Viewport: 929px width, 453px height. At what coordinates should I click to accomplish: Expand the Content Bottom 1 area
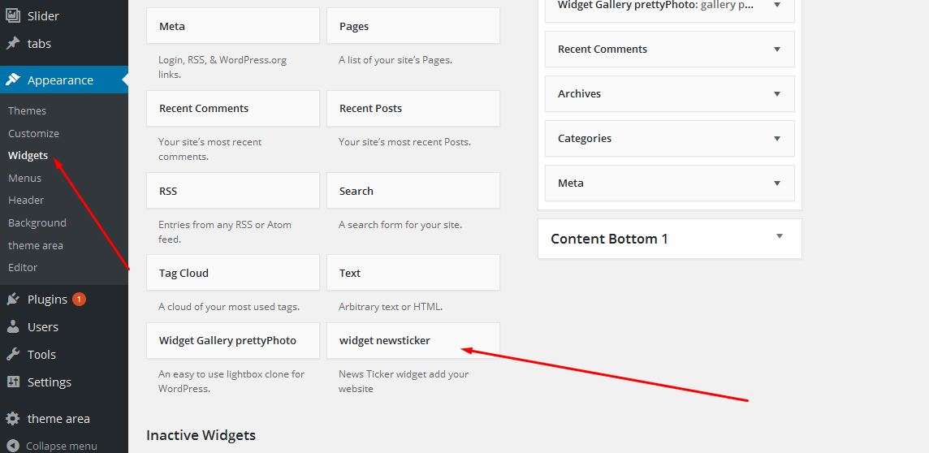780,236
